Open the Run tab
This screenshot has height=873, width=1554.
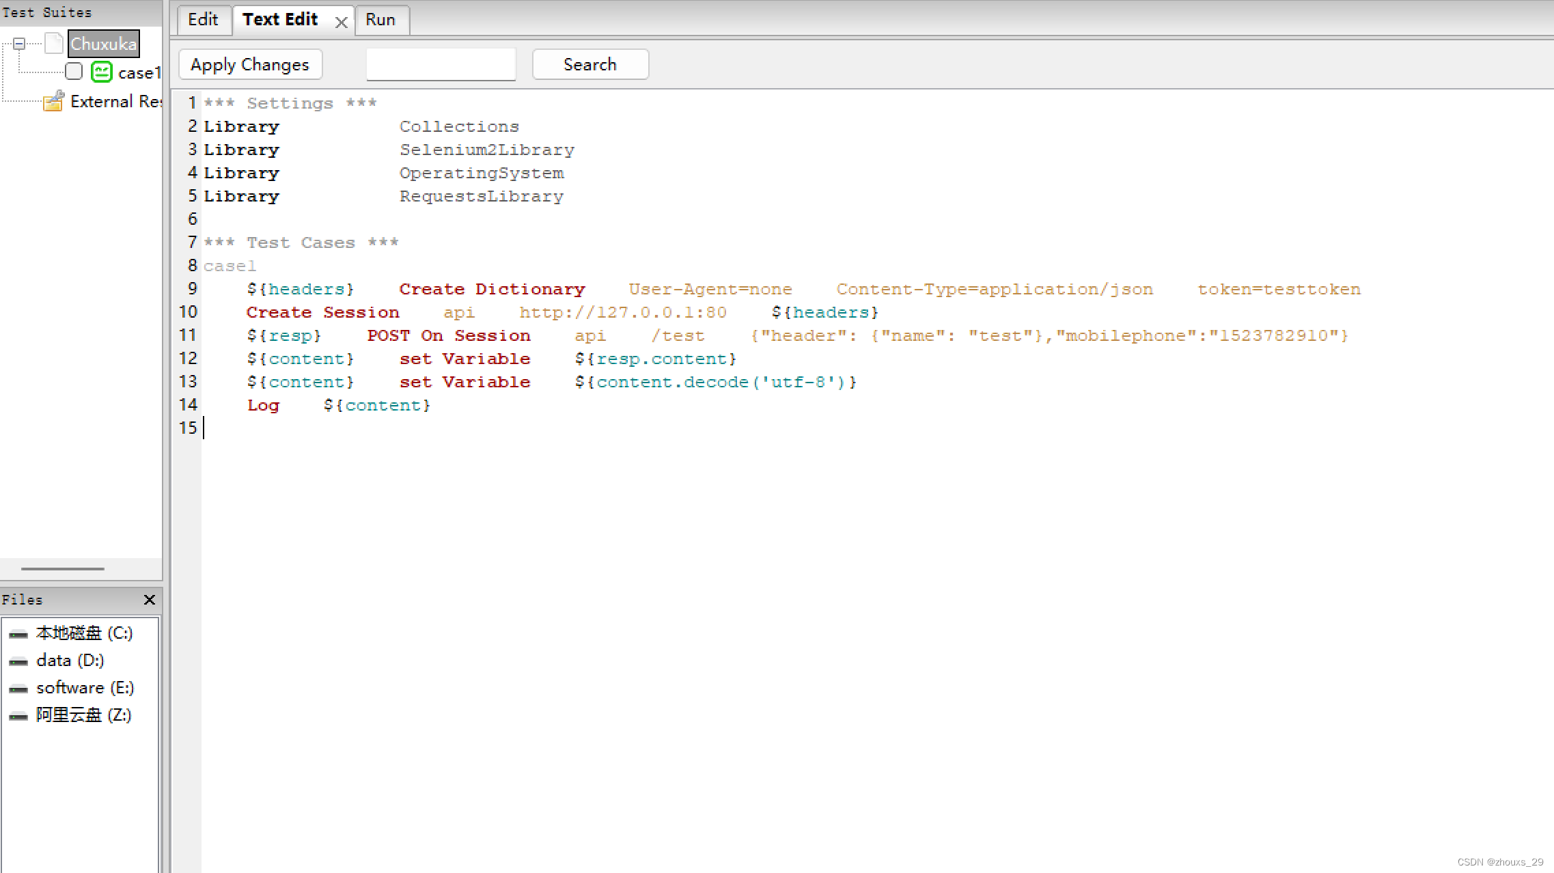pos(380,19)
